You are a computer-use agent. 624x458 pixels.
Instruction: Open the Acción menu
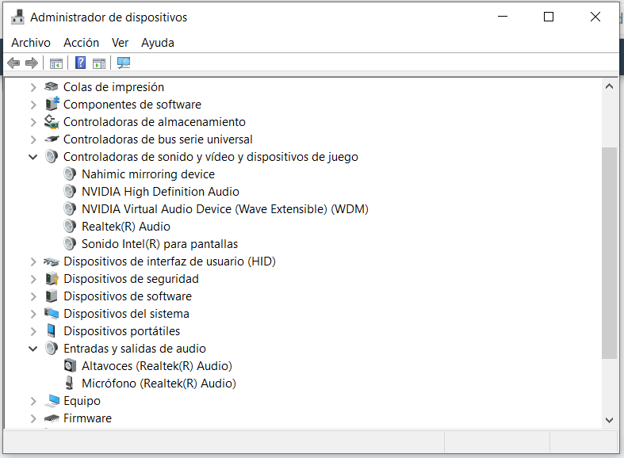(x=81, y=43)
